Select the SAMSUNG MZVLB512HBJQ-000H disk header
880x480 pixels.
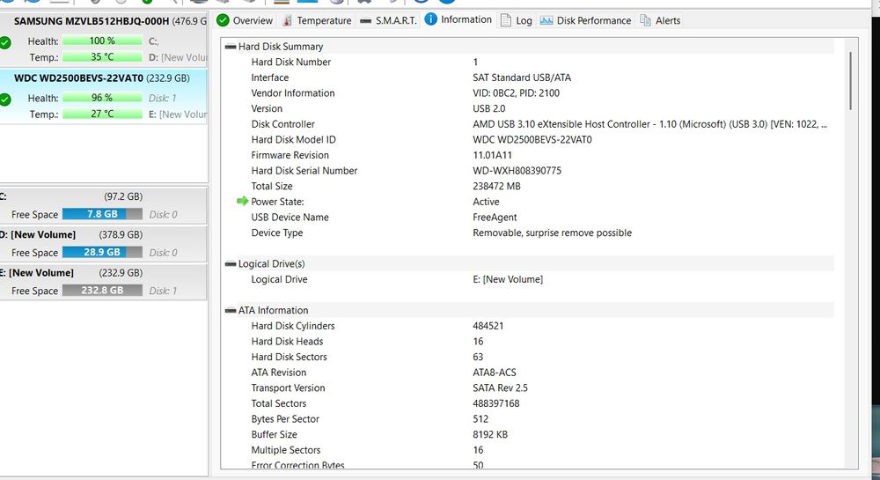92,21
